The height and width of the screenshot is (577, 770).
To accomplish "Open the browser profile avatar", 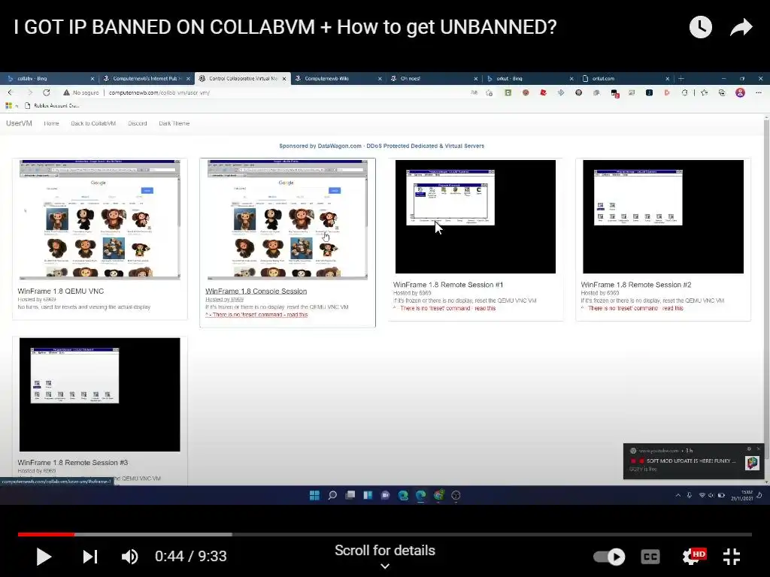I will click(x=740, y=92).
